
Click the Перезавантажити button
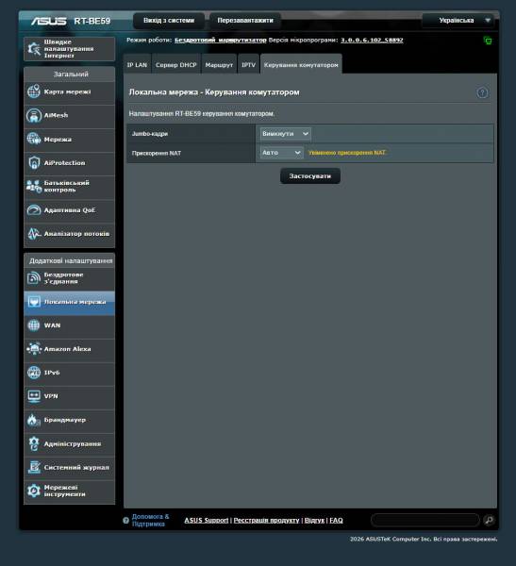tap(245, 21)
